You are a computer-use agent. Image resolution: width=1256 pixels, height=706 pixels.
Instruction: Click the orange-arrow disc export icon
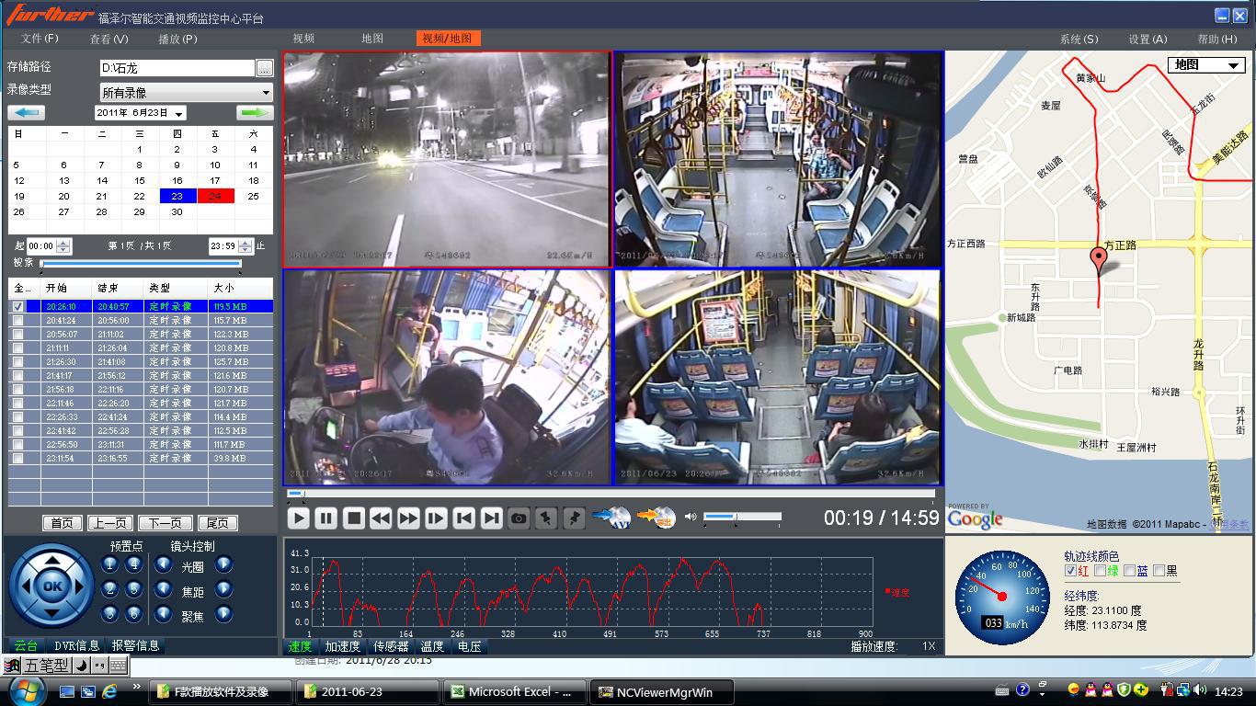(x=656, y=518)
